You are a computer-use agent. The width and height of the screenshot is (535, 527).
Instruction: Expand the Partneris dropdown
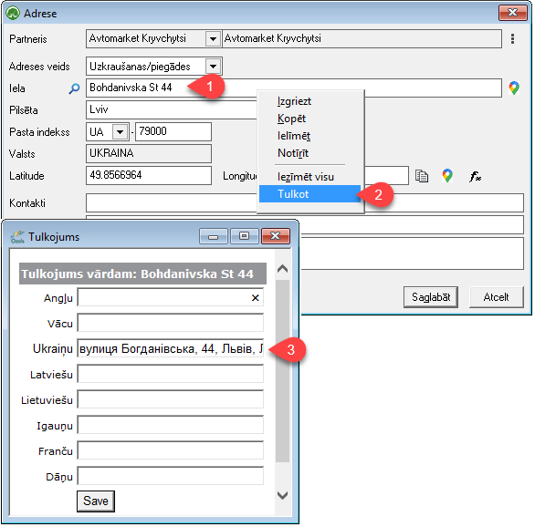pyautogui.click(x=213, y=39)
